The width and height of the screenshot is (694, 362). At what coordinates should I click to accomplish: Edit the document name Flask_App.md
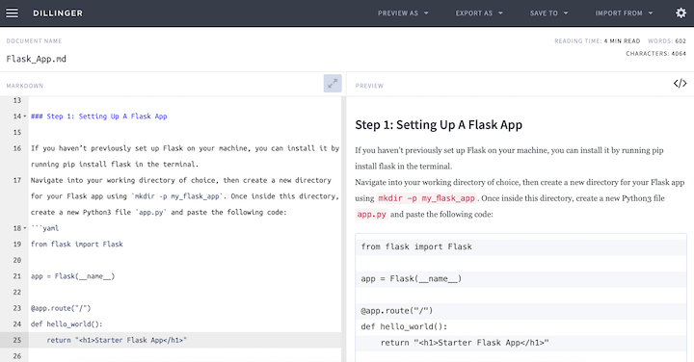point(37,59)
